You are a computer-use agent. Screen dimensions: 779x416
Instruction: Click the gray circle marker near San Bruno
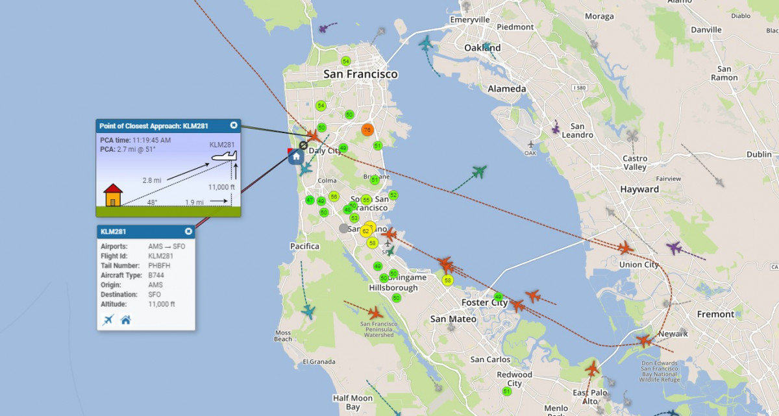[343, 228]
